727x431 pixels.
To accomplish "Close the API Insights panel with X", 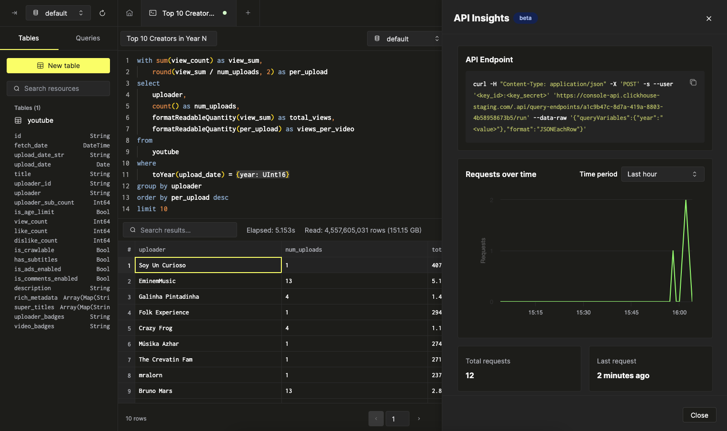I will [x=709, y=18].
